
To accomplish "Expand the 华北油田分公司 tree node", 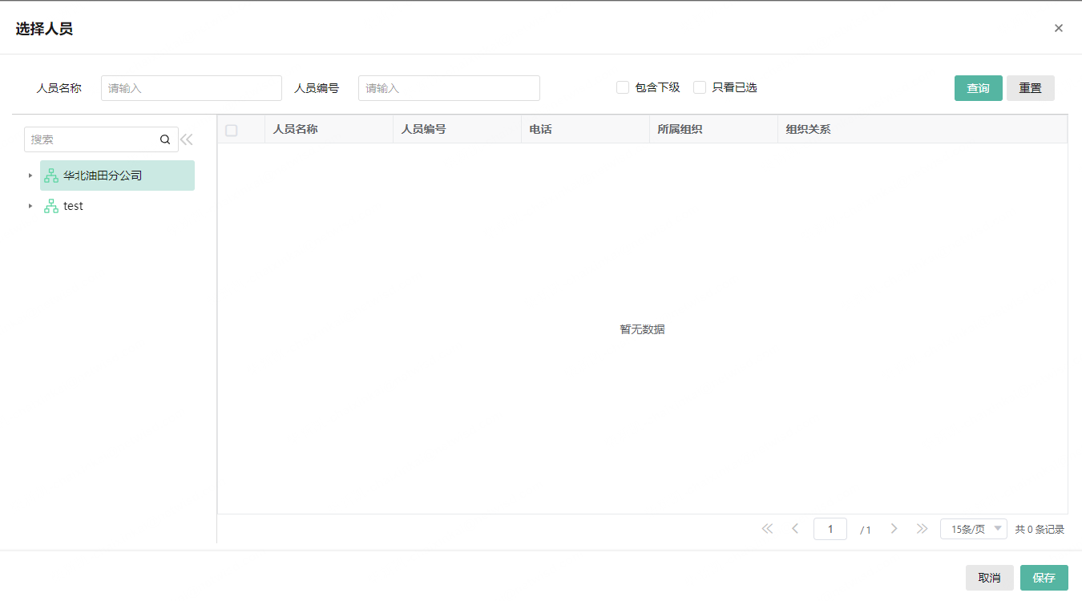I will coord(30,175).
